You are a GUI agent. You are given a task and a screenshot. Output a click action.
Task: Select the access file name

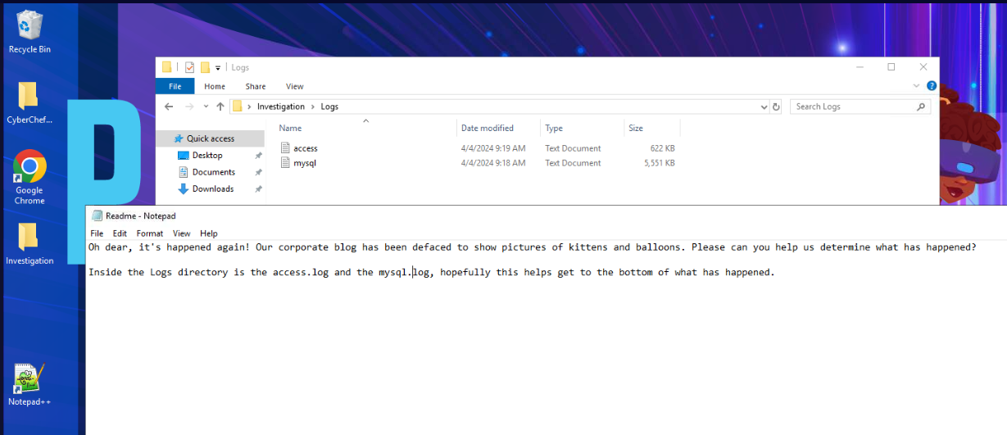pos(306,148)
